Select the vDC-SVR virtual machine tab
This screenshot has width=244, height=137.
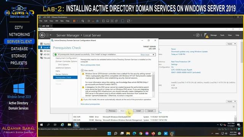[45, 26]
